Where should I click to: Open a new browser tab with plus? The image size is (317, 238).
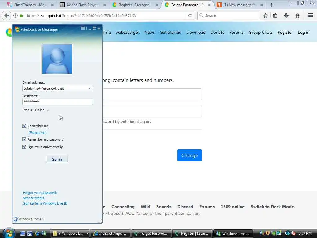click(272, 5)
